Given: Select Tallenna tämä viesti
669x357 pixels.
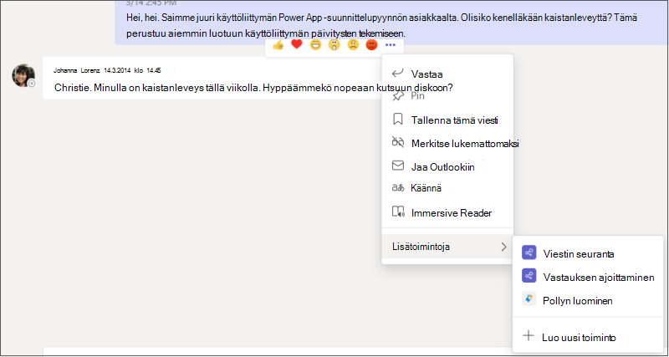Looking at the screenshot, I should tap(447, 120).
